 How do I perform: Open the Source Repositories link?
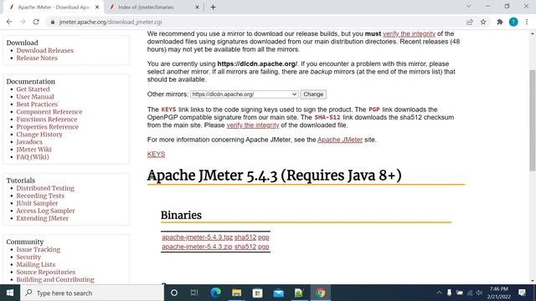pyautogui.click(x=46, y=273)
